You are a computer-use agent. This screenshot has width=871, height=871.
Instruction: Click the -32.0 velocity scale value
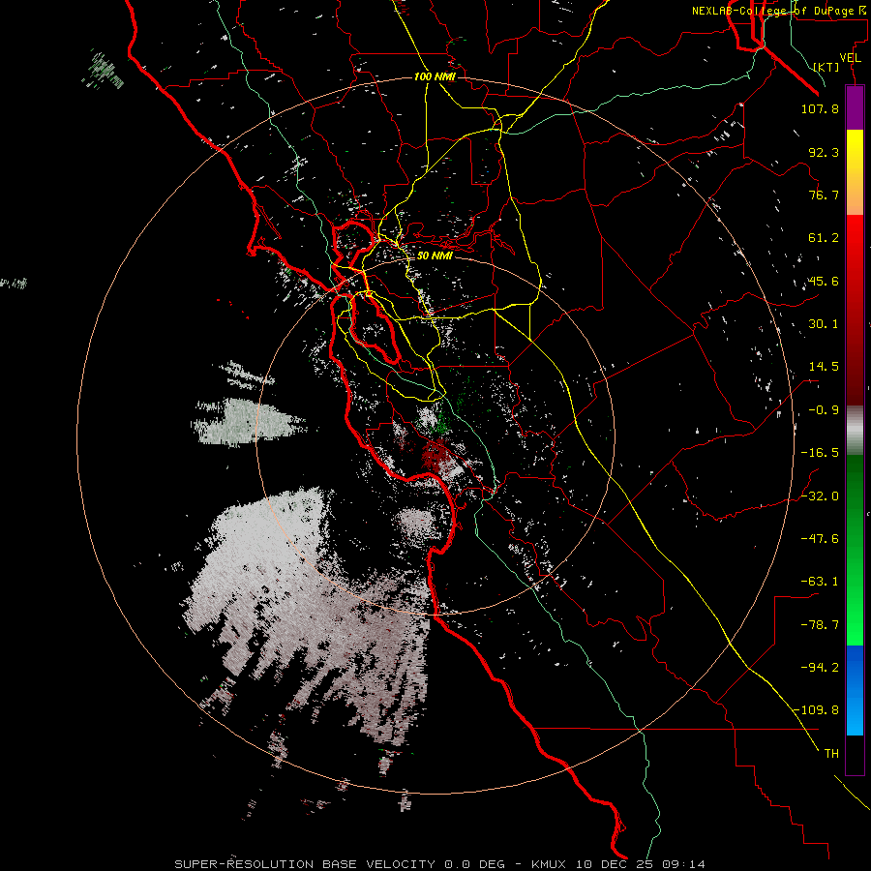pos(820,496)
